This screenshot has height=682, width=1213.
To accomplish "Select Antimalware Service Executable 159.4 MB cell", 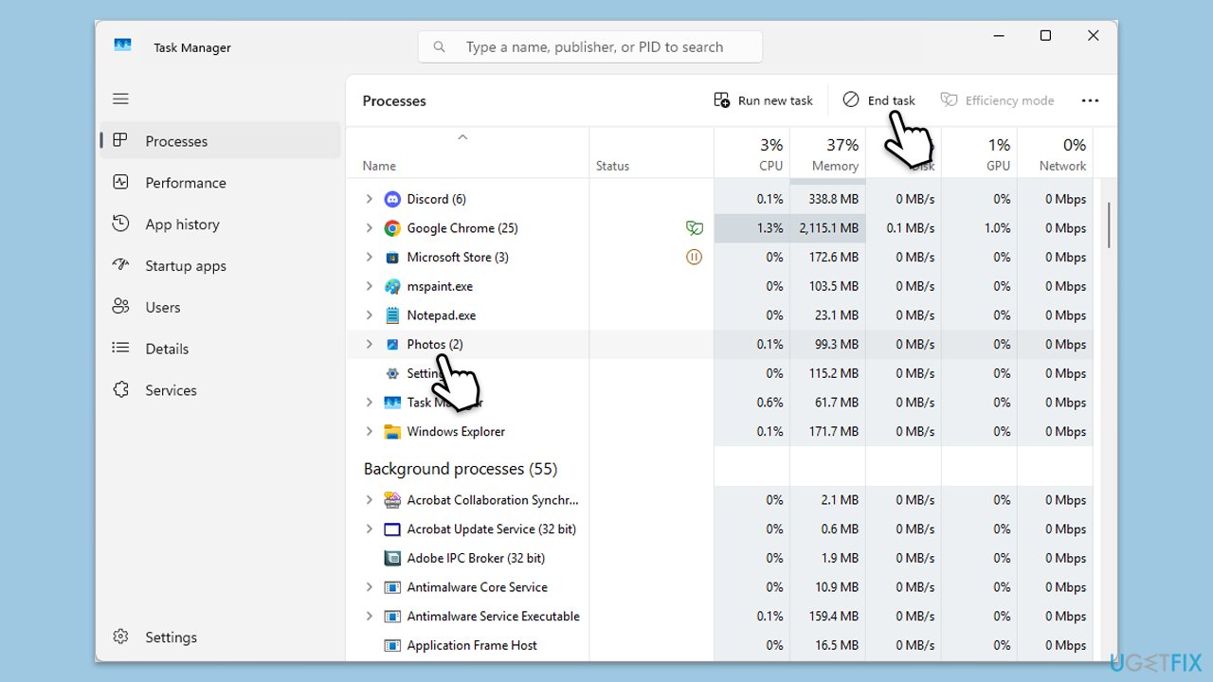I will (x=827, y=617).
